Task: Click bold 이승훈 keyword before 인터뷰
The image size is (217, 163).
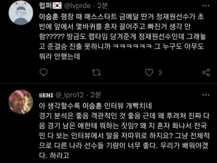Action: [92, 106]
